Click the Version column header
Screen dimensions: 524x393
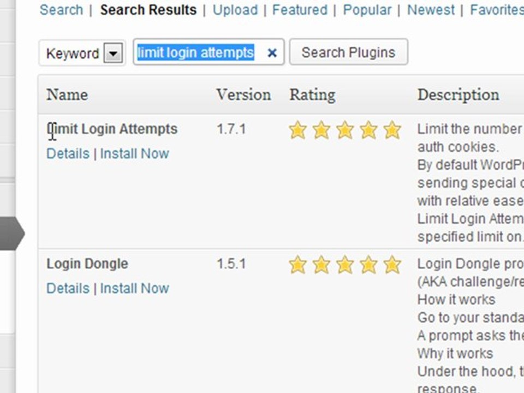click(x=243, y=95)
